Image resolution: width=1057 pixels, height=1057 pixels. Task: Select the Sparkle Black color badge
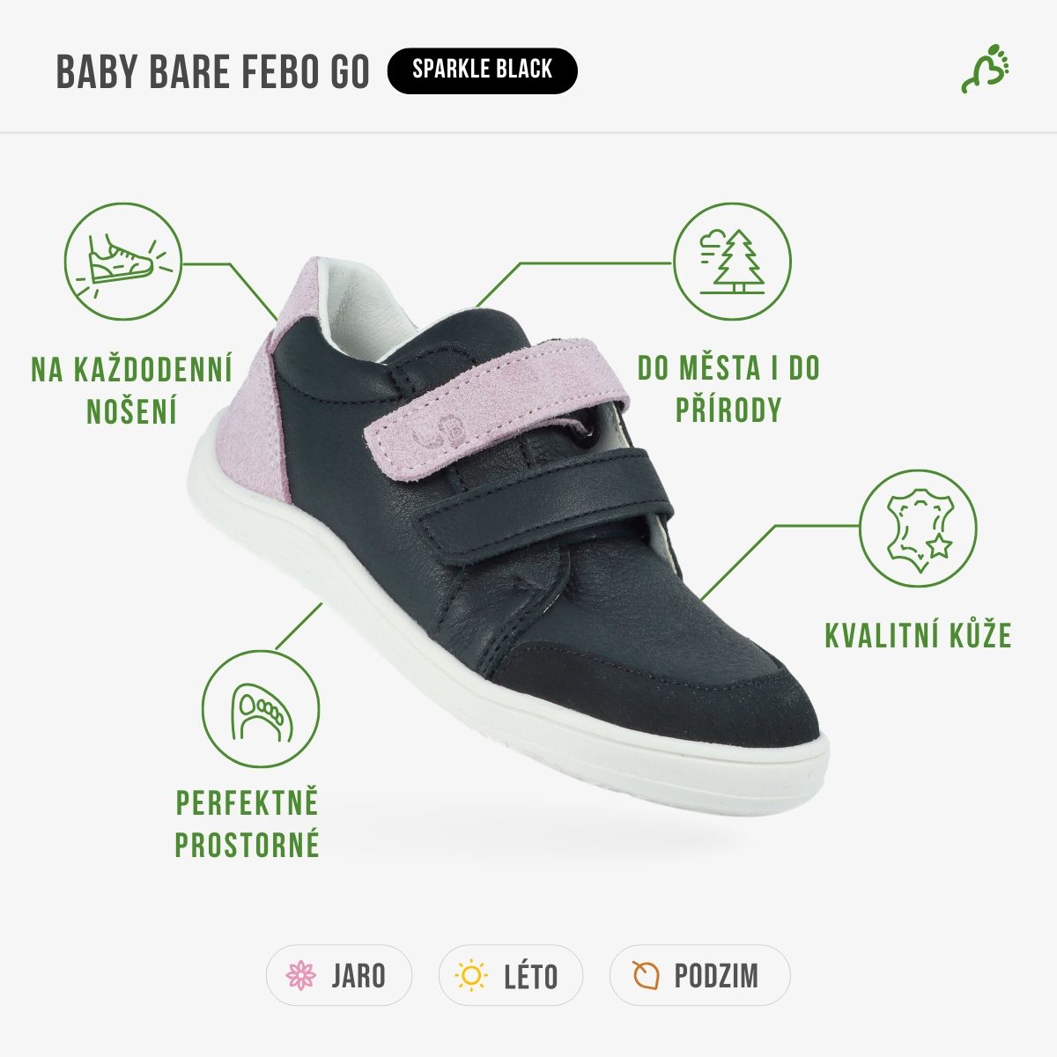(482, 70)
